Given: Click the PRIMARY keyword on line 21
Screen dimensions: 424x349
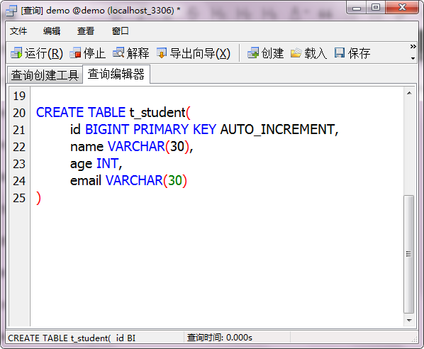Looking at the screenshot, I should (161, 129).
